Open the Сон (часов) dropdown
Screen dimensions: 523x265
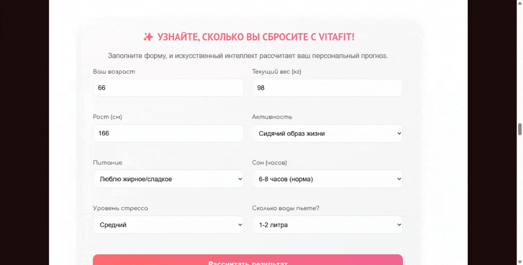[327, 179]
